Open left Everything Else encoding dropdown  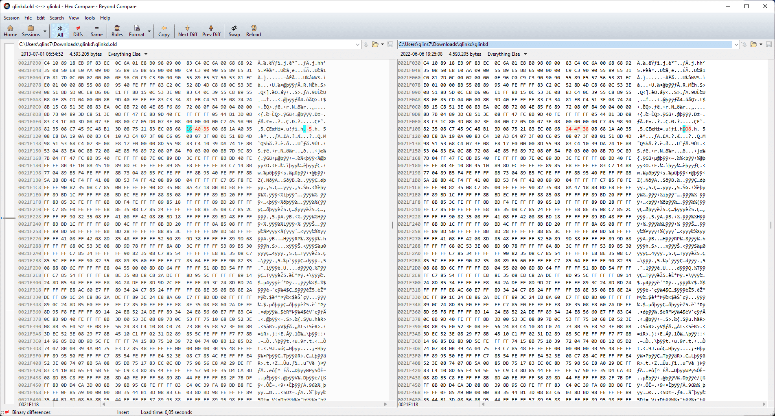click(128, 54)
